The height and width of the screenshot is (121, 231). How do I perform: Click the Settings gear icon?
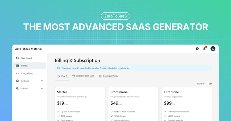(17, 81)
